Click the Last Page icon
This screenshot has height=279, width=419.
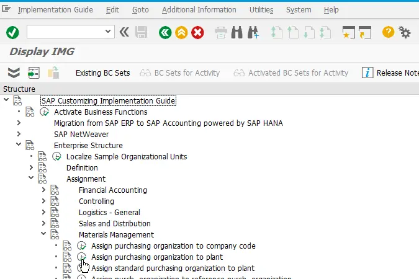325,33
